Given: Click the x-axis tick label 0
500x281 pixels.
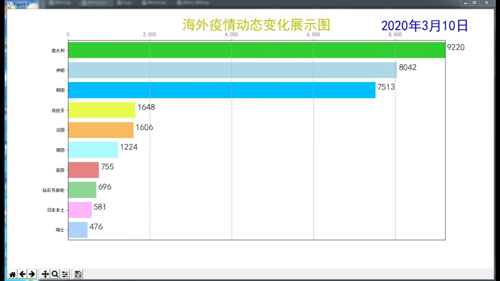Looking at the screenshot, I should (68, 35).
